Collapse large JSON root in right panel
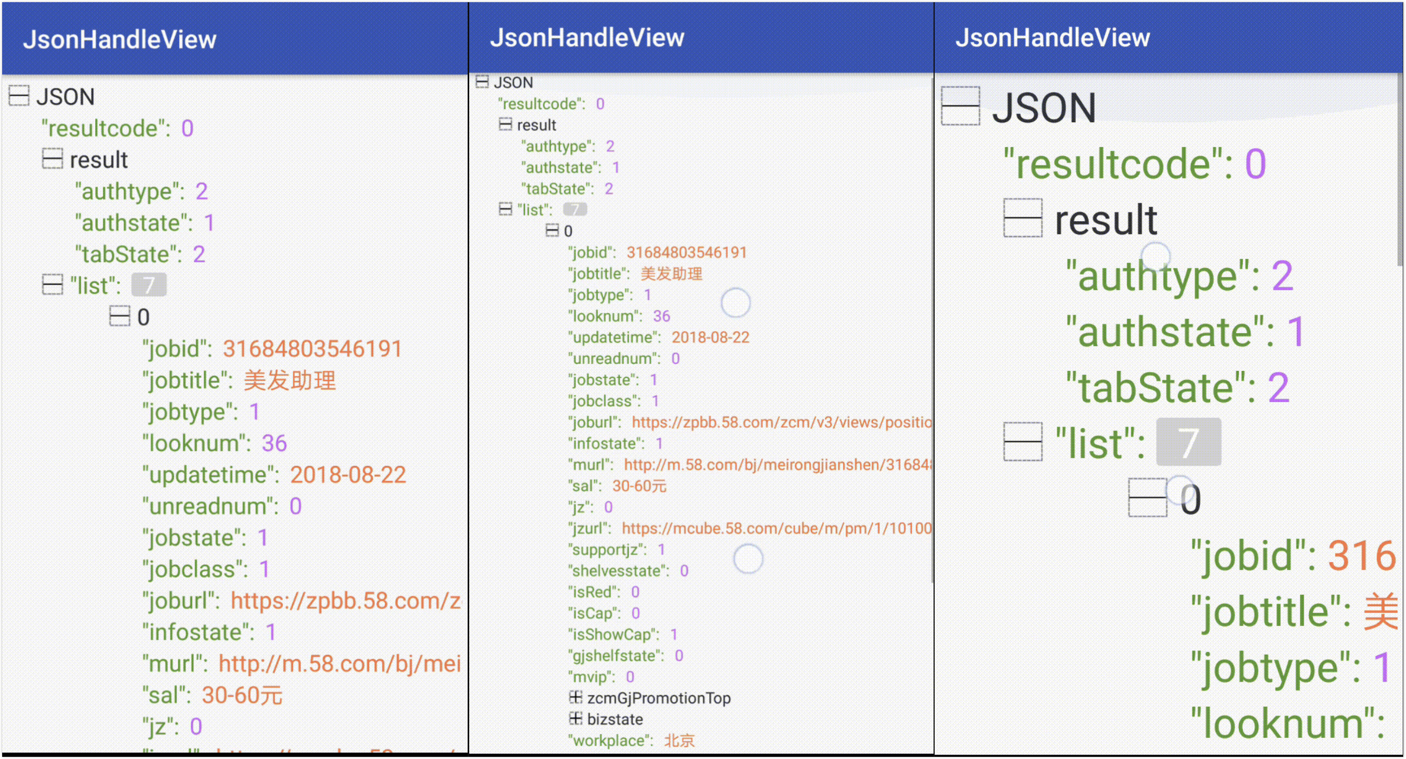This screenshot has height=759, width=1406. point(961,106)
